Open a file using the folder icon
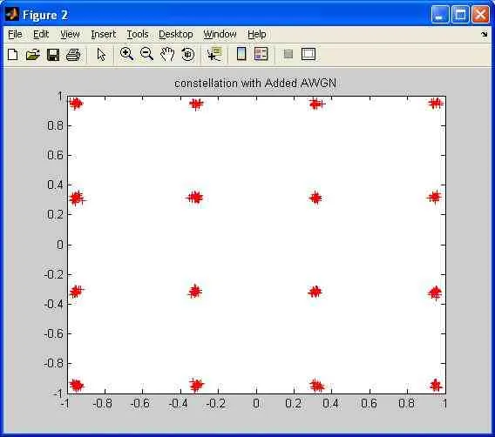 [33, 55]
